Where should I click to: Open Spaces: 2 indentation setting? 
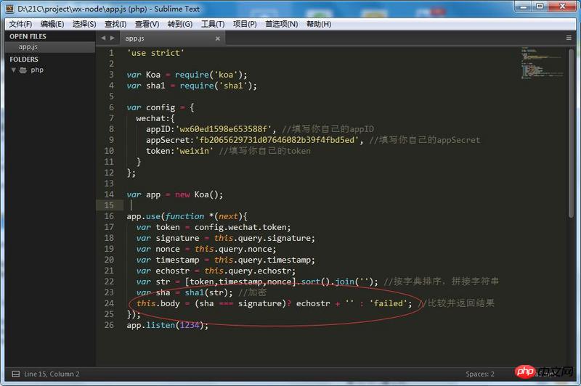tap(480, 374)
